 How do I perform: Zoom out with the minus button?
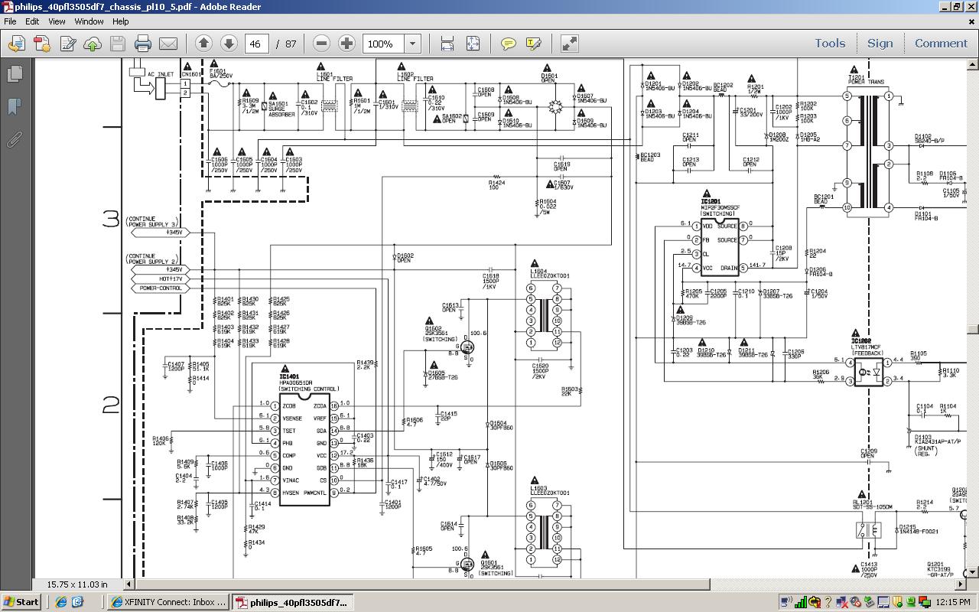322,44
